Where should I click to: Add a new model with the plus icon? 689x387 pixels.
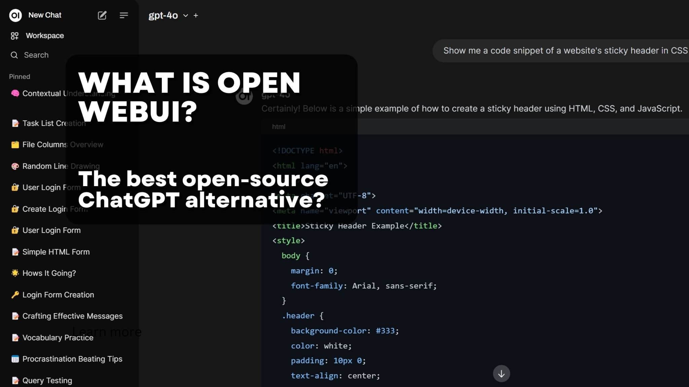point(196,15)
